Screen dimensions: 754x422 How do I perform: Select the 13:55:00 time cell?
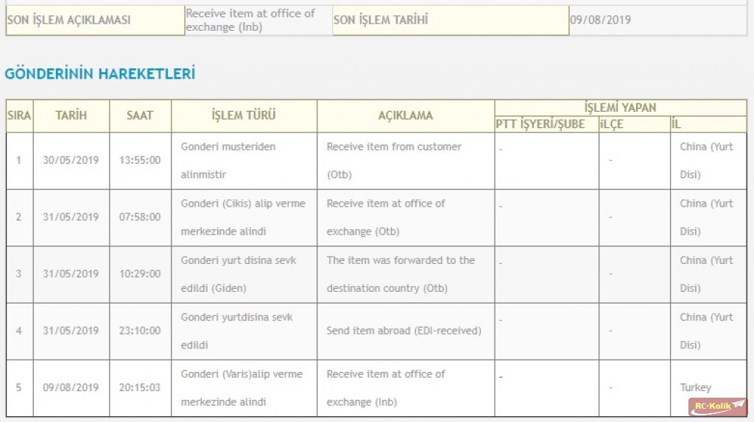pyautogui.click(x=140, y=160)
